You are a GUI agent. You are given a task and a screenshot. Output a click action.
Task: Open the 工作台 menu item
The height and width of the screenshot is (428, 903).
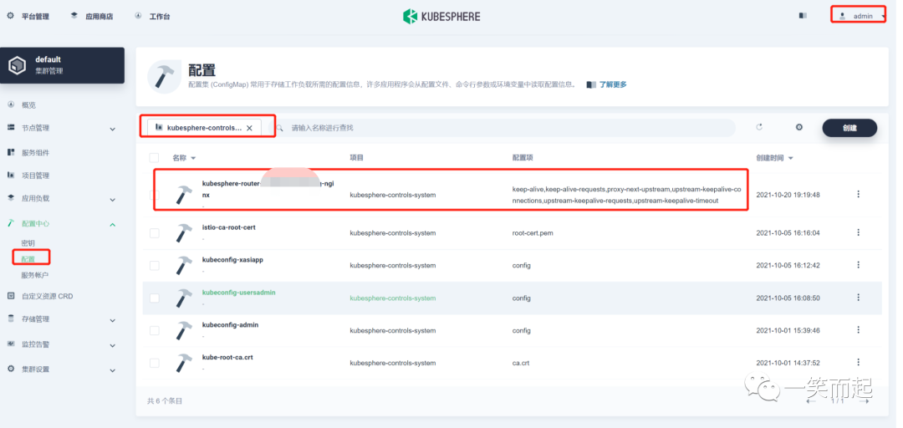[153, 17]
